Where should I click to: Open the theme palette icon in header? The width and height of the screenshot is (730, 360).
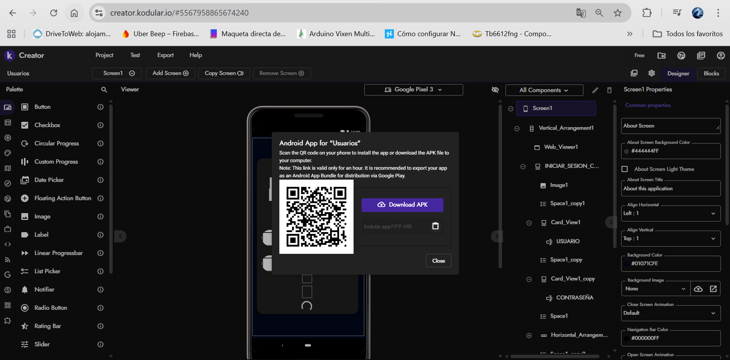pyautogui.click(x=681, y=56)
